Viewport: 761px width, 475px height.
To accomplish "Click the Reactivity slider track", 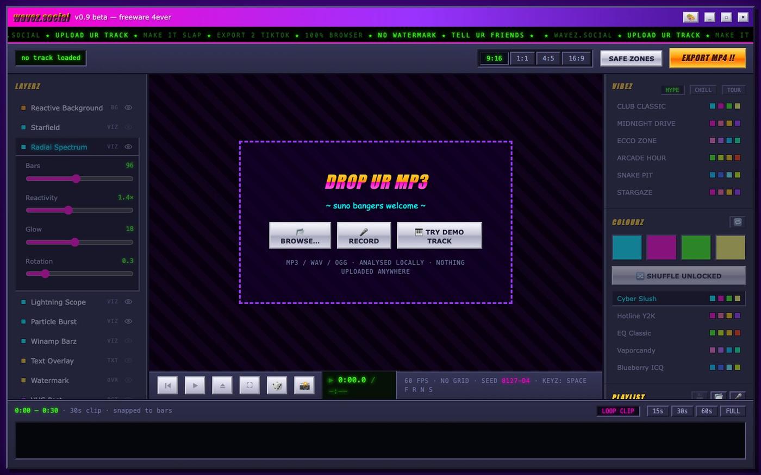I will (x=79, y=210).
